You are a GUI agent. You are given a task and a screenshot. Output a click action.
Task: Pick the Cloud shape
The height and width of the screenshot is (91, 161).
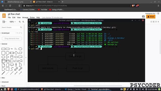(x=16, y=57)
